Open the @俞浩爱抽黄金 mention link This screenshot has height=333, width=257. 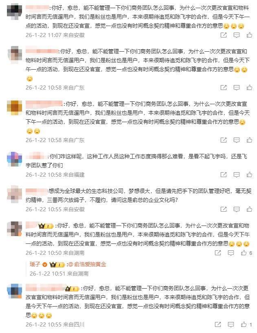click(x=87, y=264)
